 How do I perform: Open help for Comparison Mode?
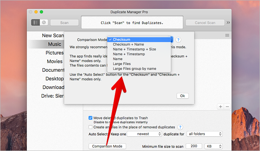tap(178, 40)
